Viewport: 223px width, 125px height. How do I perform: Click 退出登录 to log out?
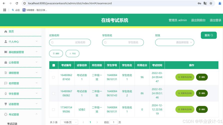[x=215, y=20]
